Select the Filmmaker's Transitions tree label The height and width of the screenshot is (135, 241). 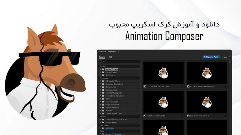115,96
